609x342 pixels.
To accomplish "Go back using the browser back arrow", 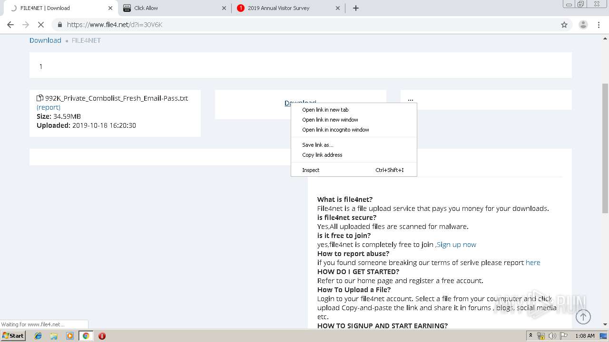I will pyautogui.click(x=10, y=25).
